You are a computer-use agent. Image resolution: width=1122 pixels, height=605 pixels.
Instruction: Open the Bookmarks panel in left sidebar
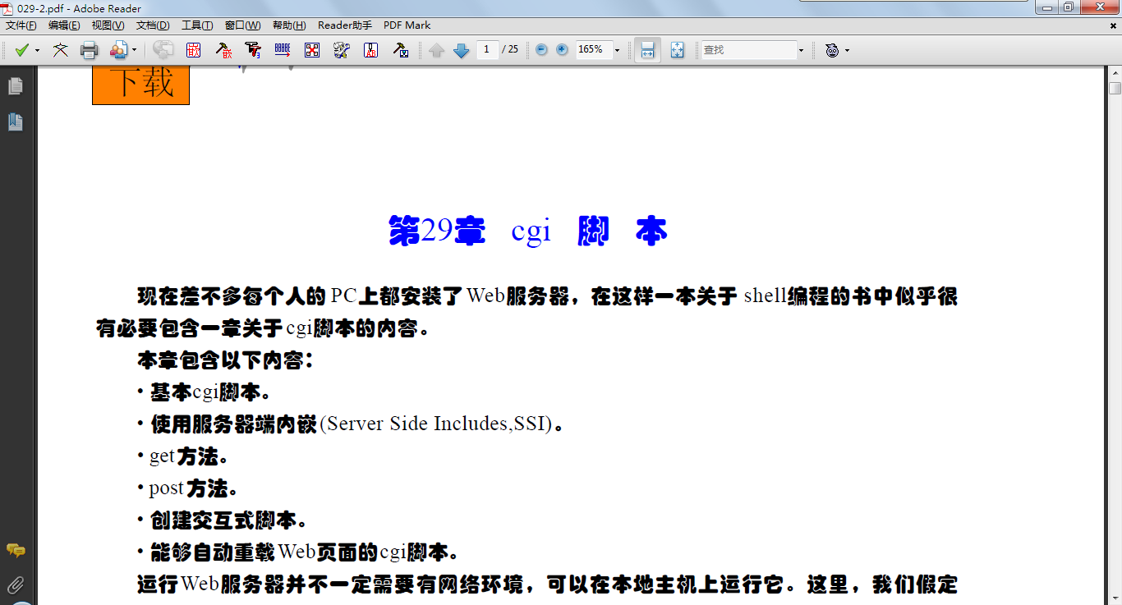coord(15,122)
